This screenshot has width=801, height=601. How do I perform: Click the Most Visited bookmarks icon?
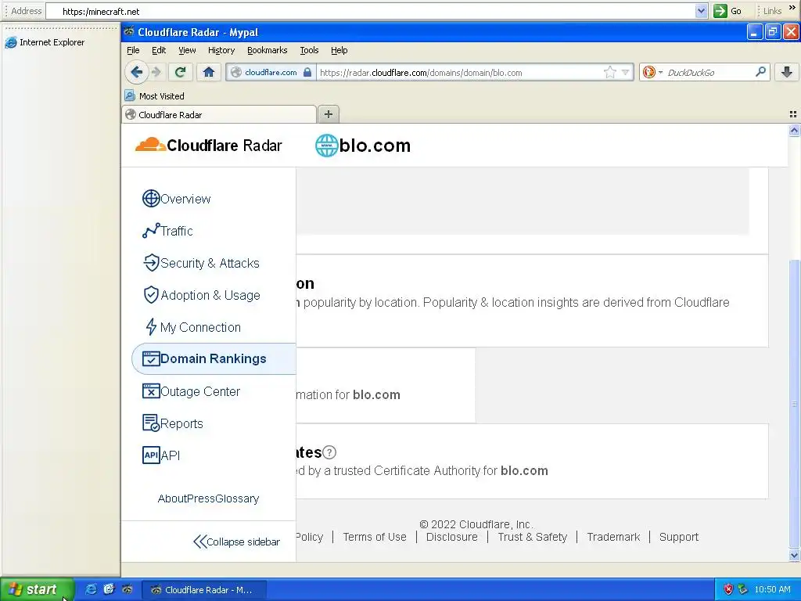(x=130, y=95)
